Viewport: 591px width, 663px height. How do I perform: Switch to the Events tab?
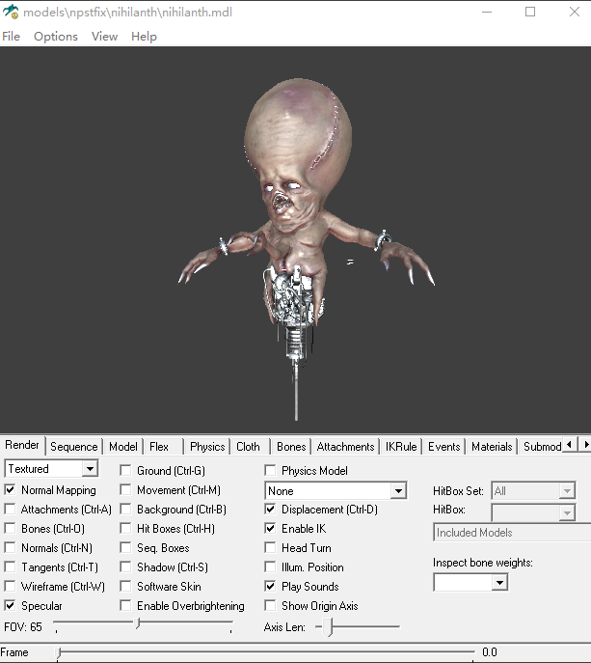(x=444, y=447)
